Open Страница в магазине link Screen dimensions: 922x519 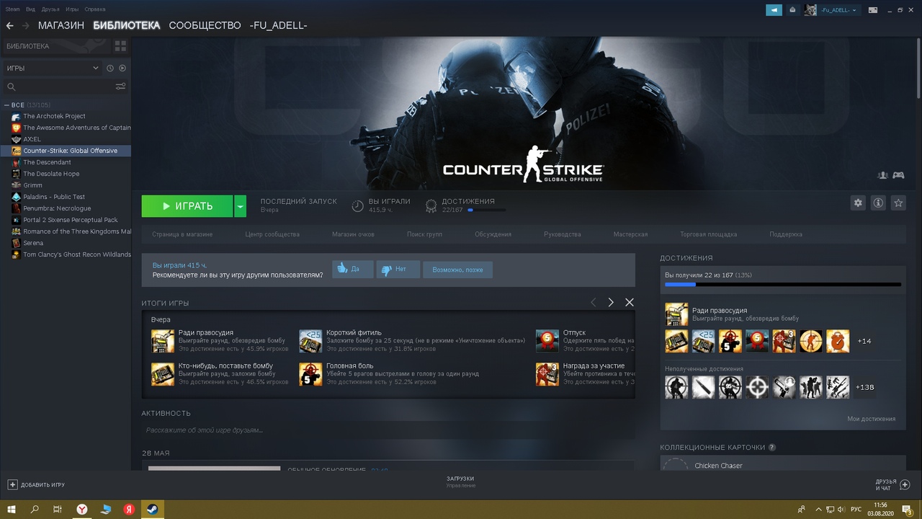point(182,234)
